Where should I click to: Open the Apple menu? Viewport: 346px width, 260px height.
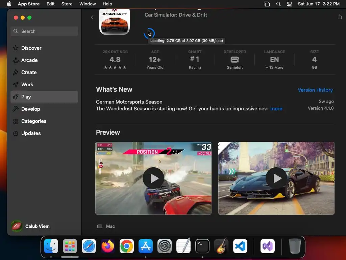click(x=9, y=4)
